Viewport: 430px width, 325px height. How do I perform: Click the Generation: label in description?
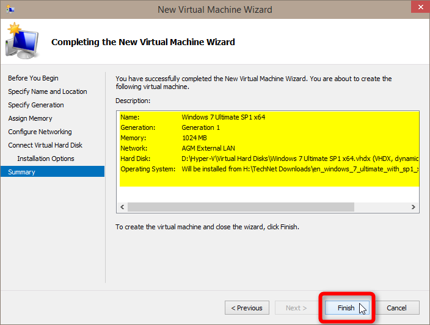pos(138,127)
